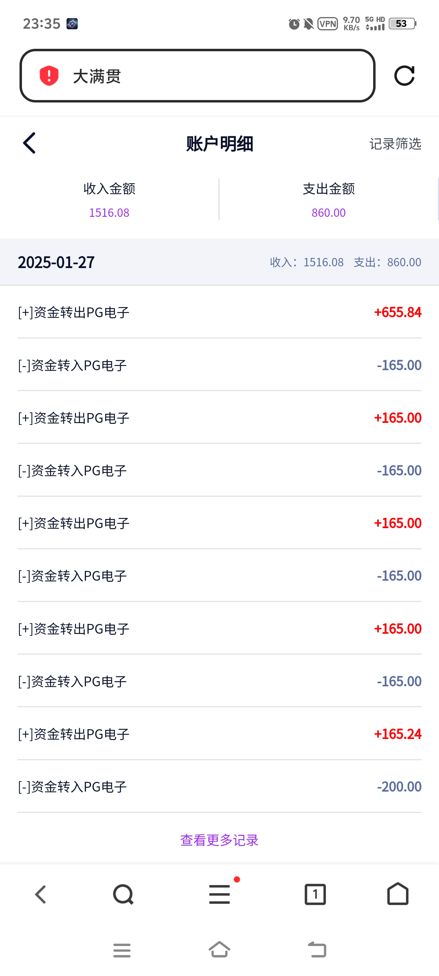The image size is (439, 976).
Task: Tap the browser back arrow in bottom toolbar
Action: click(41, 894)
